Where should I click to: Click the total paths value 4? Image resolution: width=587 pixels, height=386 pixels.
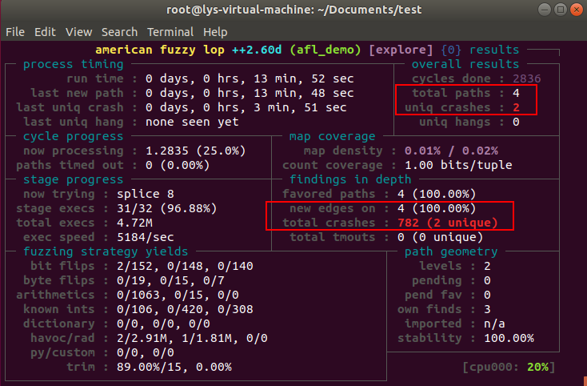516,93
